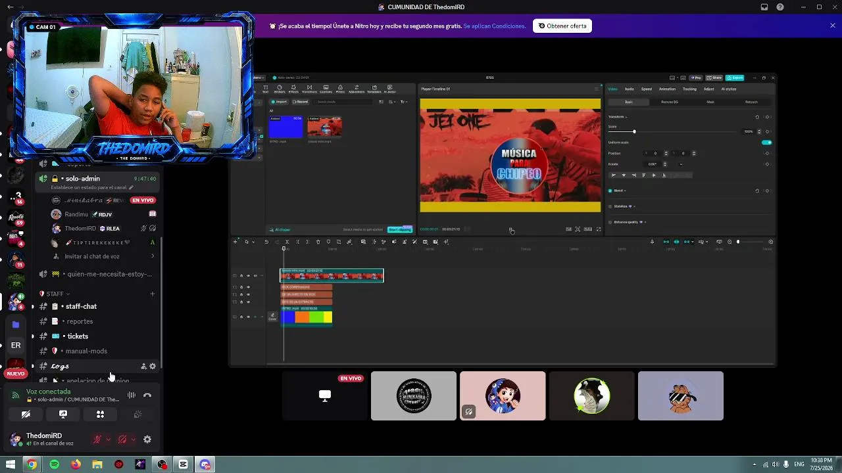842x473 pixels.
Task: Share your screen from voice panel
Action: tap(63, 415)
